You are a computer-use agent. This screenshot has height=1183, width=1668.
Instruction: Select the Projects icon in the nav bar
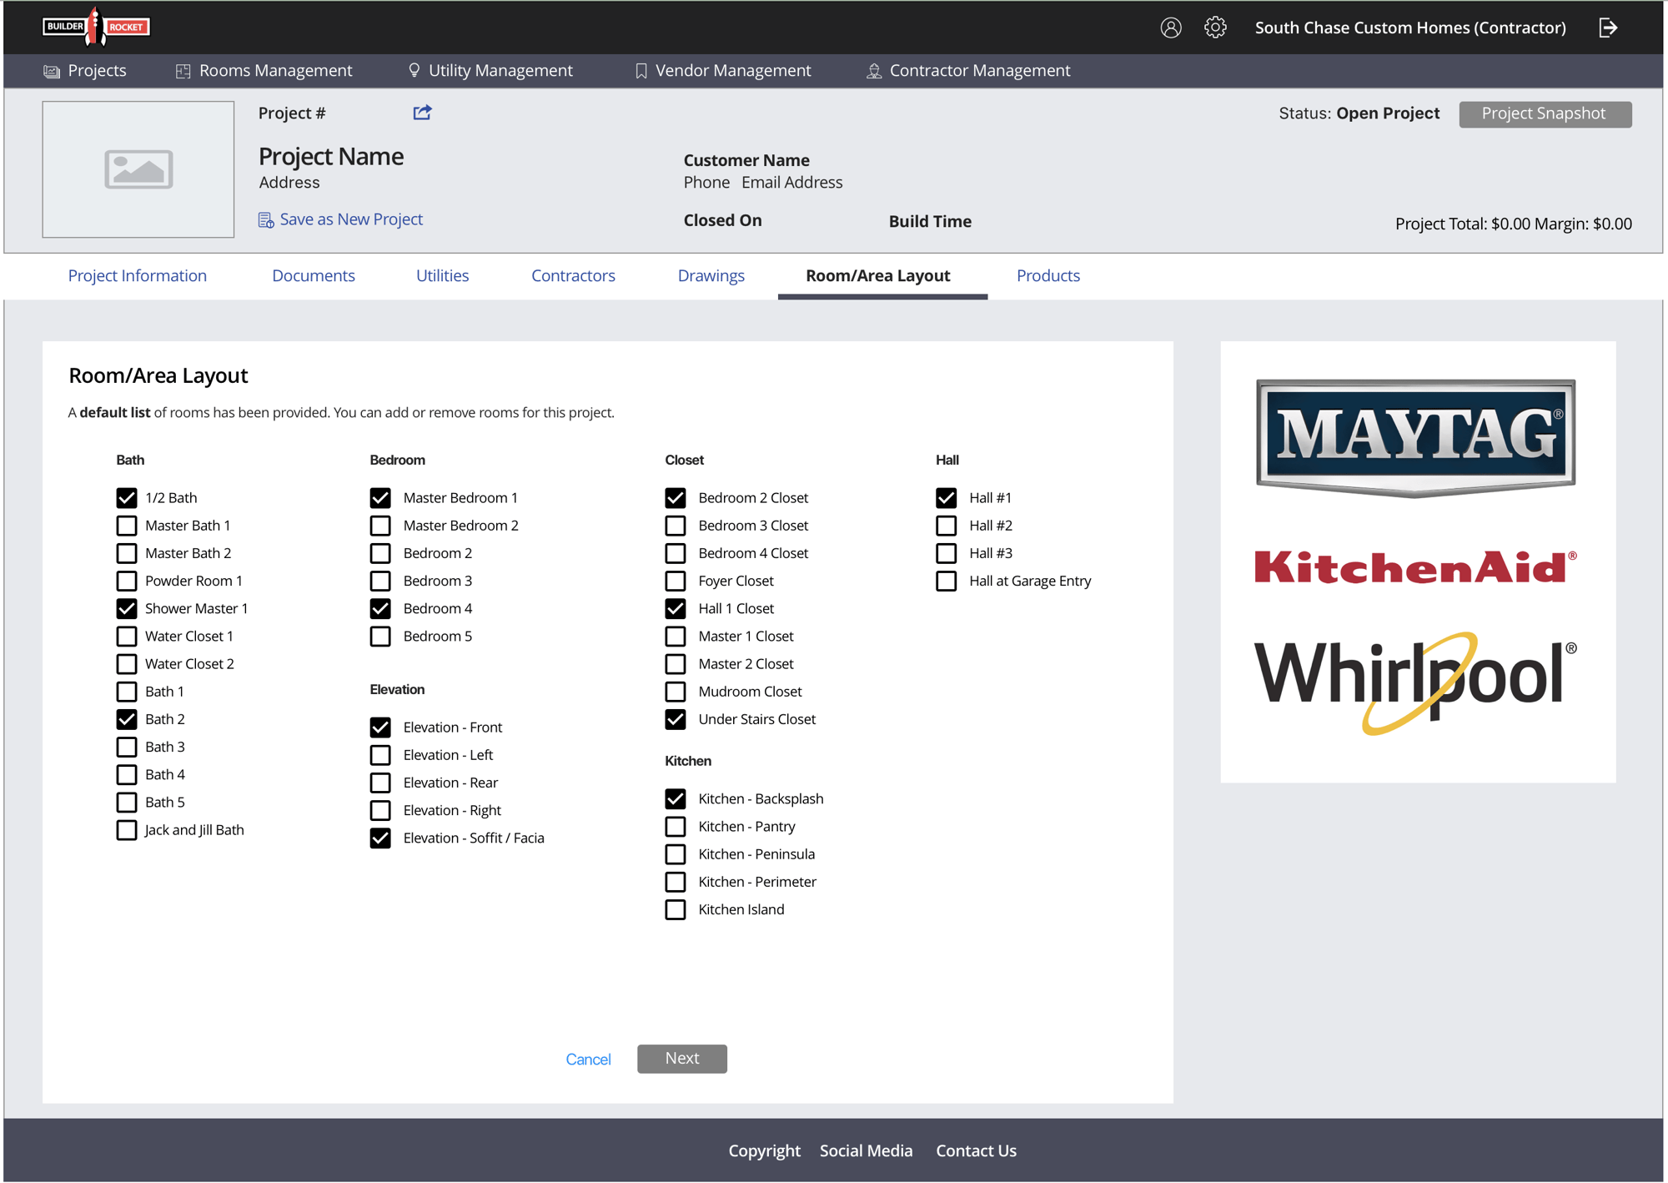click(x=51, y=71)
